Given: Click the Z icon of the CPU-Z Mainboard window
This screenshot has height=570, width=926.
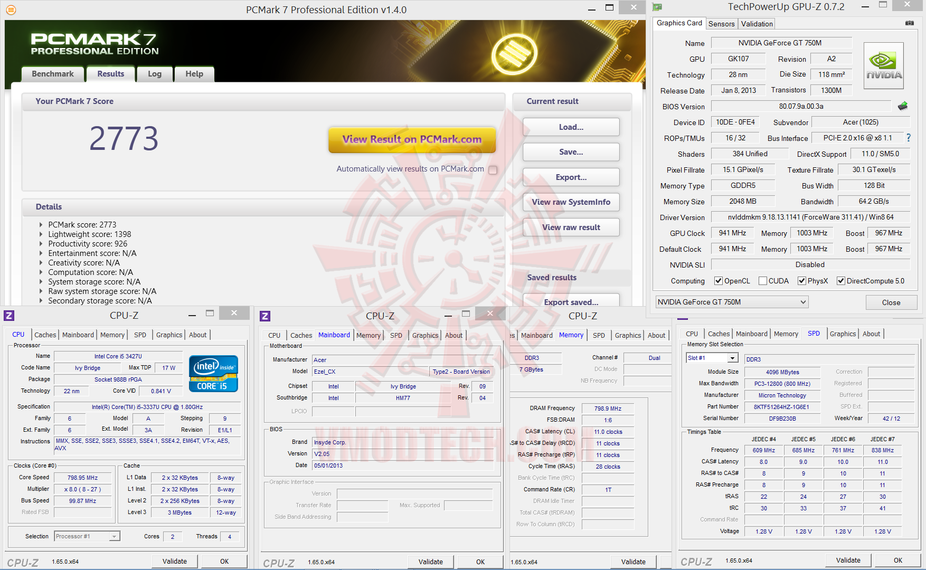Looking at the screenshot, I should 265,316.
